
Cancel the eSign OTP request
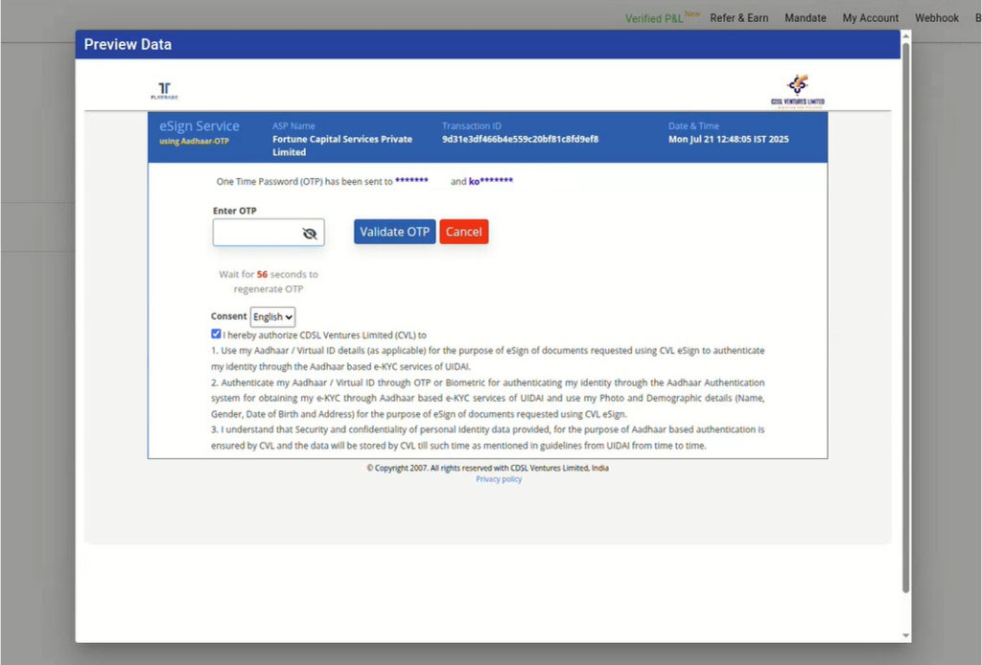click(x=464, y=232)
